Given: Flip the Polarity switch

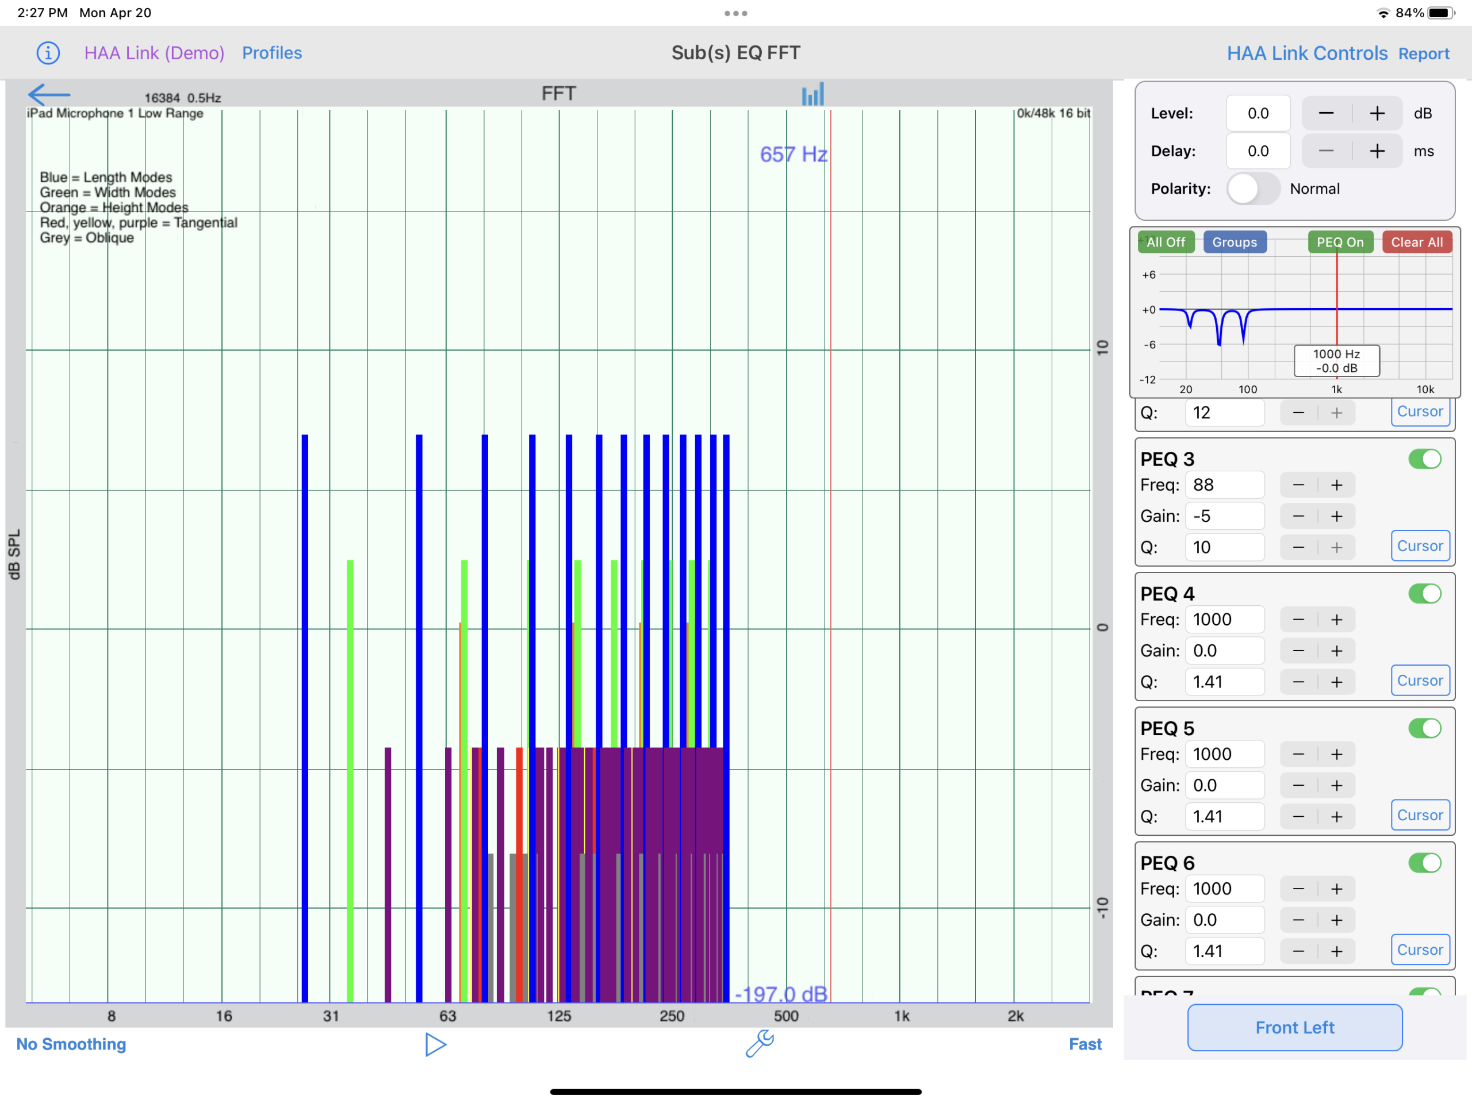Looking at the screenshot, I should pos(1252,189).
